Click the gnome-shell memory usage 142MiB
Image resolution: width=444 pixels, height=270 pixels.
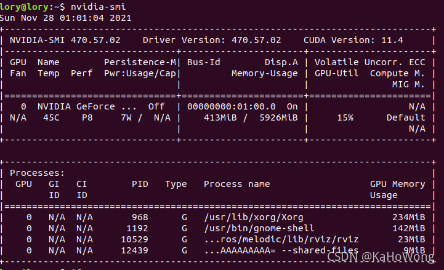point(409,228)
